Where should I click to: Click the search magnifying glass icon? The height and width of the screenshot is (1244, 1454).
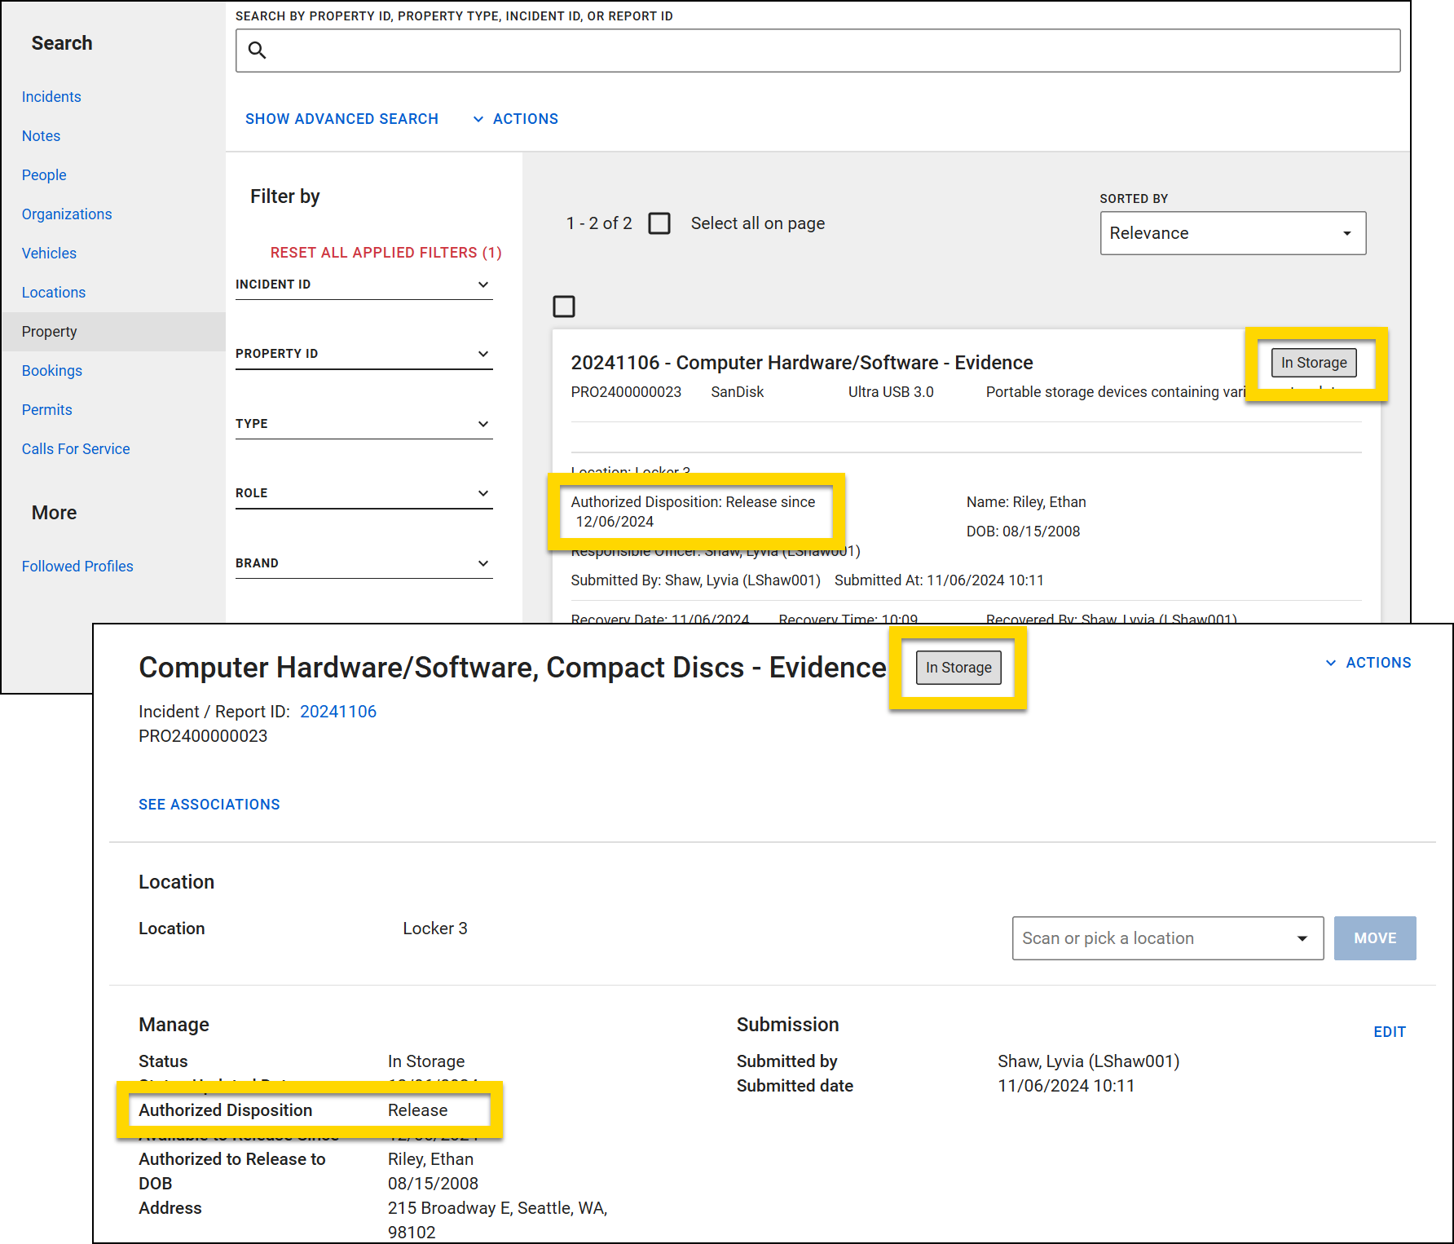258,50
